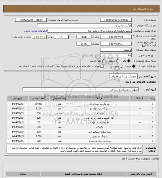Image resolution: width=162 pixels, height=178 pixels.
Task: Click the buyer name field مرکز درمانی ازنا
Action: tap(84, 25)
